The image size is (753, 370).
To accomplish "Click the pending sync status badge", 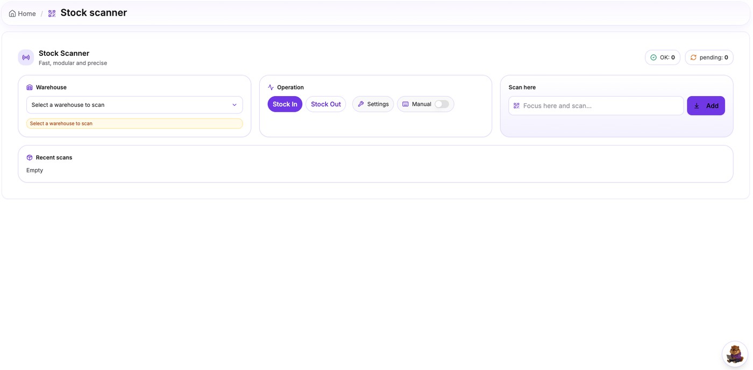I will [708, 57].
